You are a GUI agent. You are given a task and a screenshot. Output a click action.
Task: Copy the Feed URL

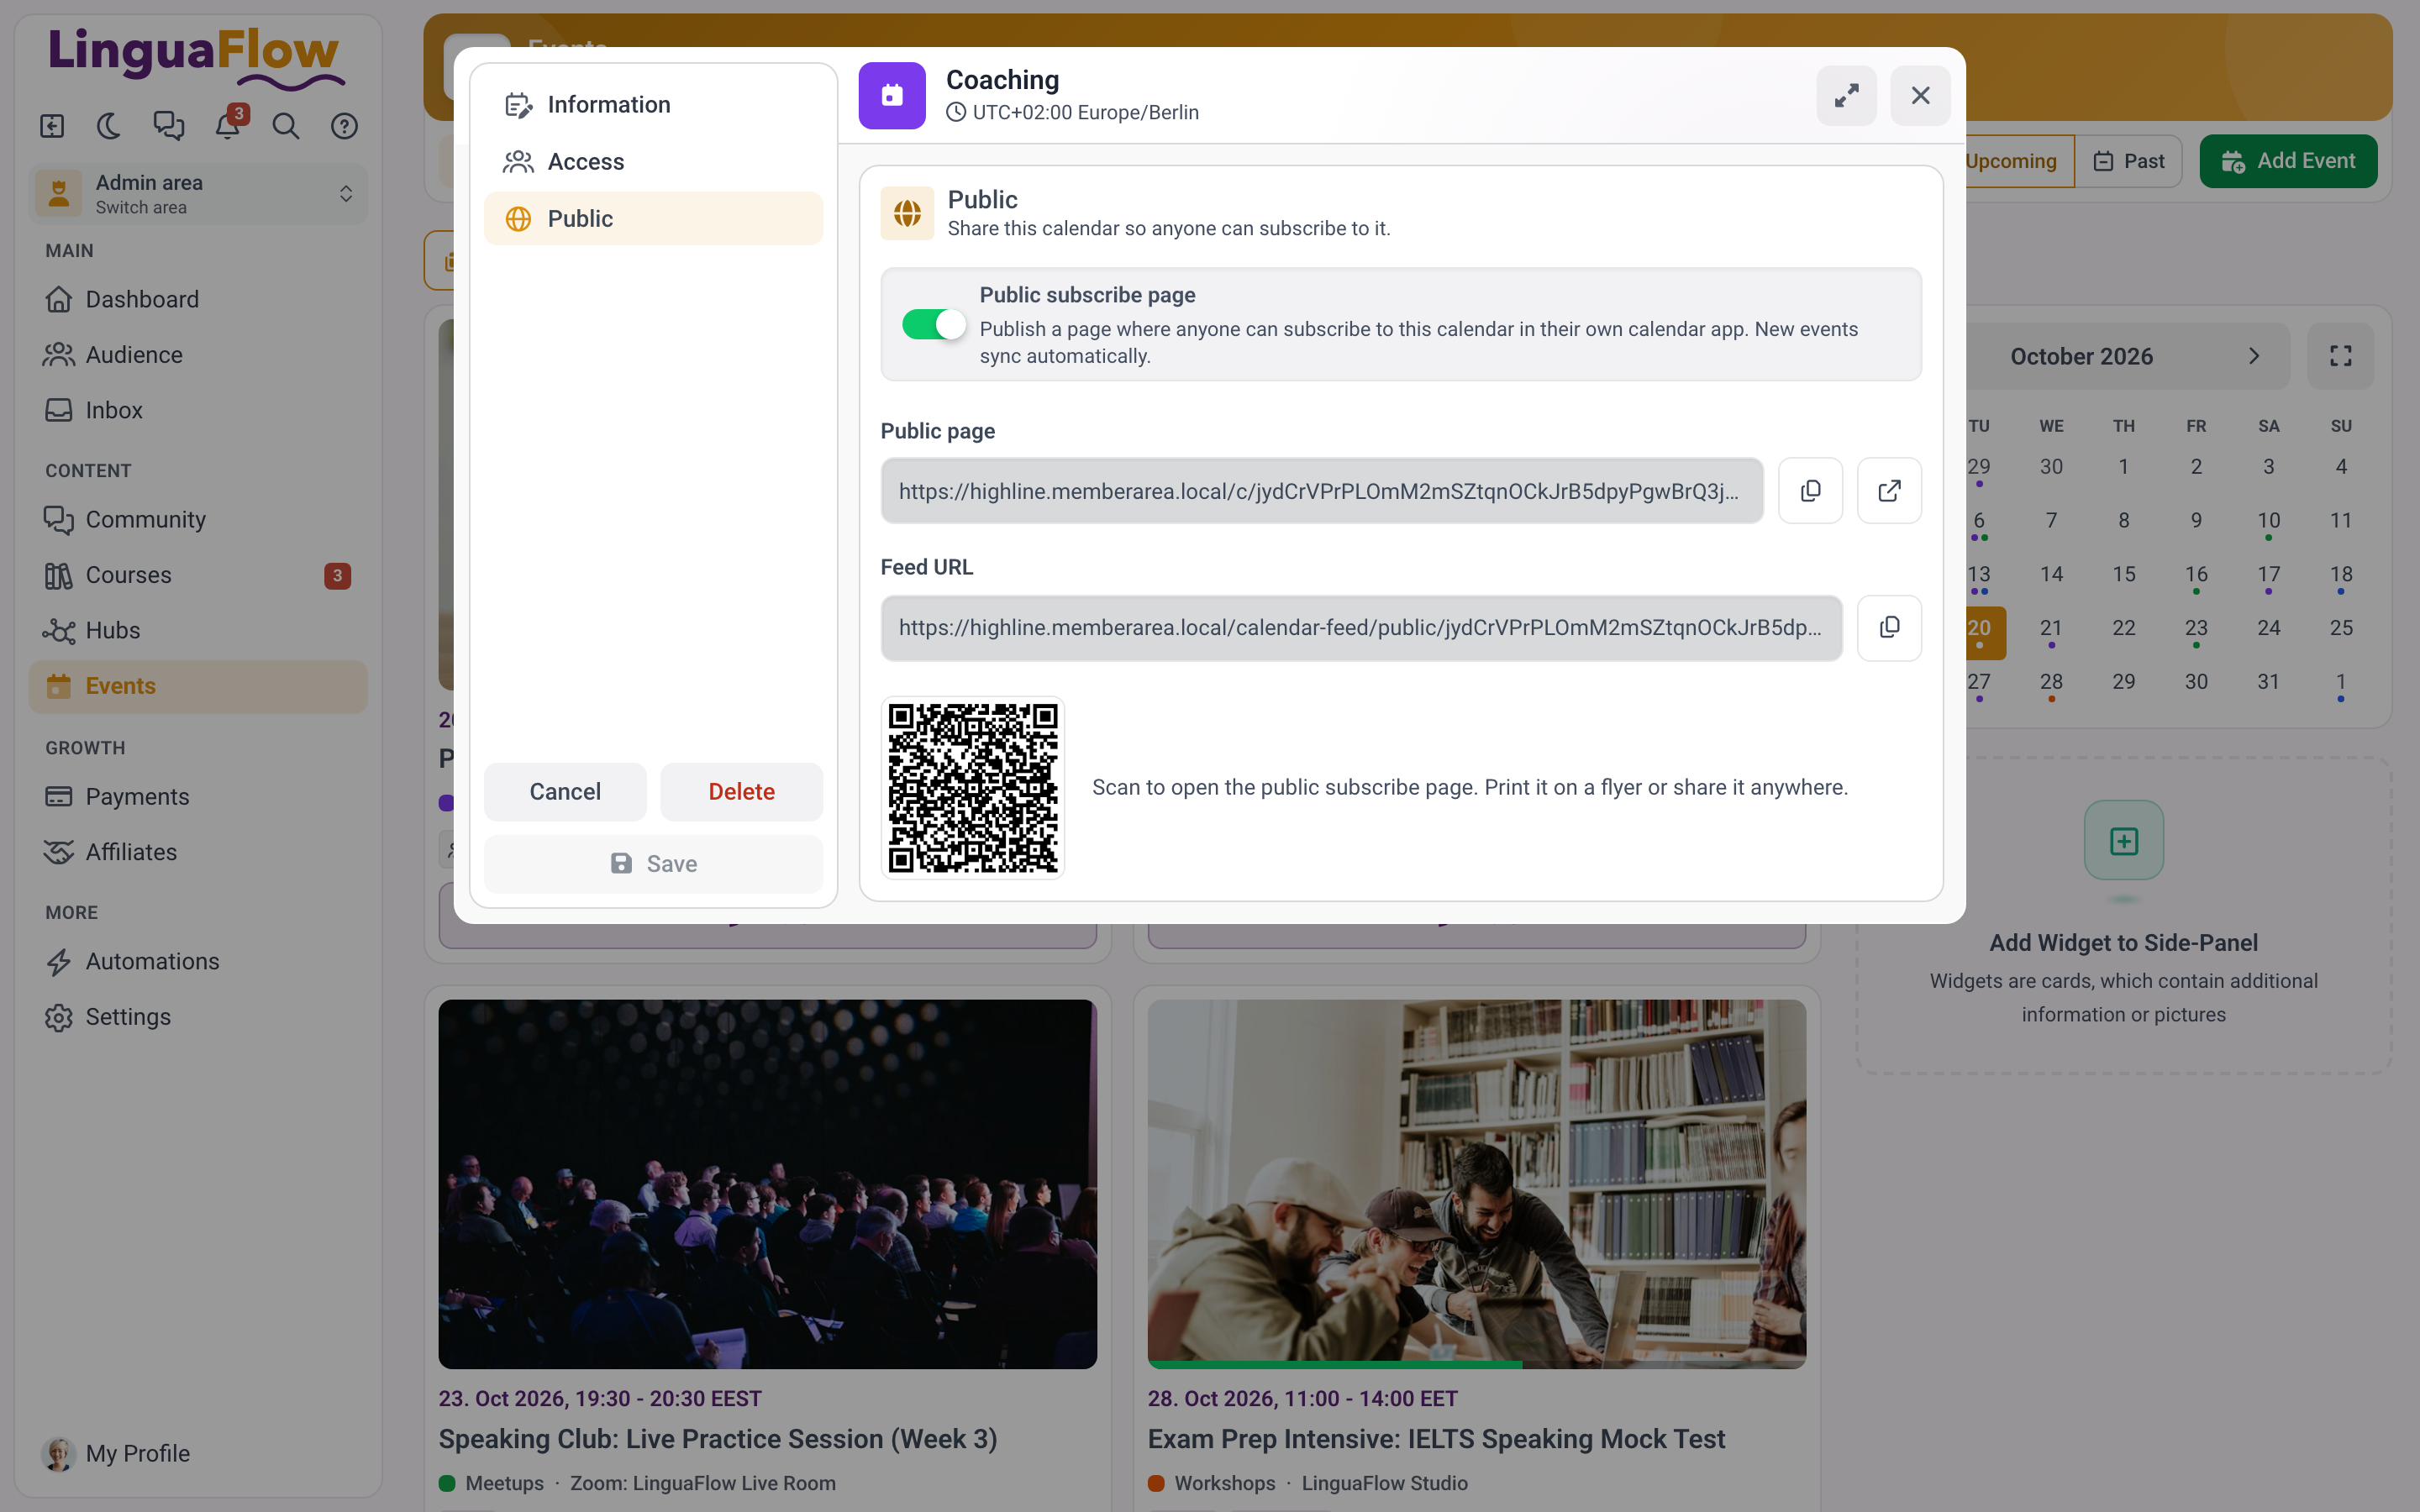1889,628
